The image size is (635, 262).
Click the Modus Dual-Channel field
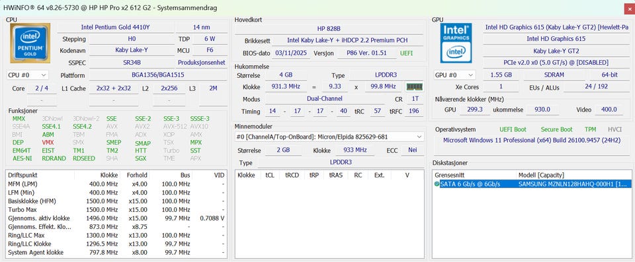pyautogui.click(x=324, y=98)
